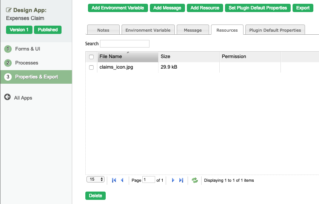Click the Add Resource button
Image resolution: width=319 pixels, height=204 pixels.
point(205,8)
